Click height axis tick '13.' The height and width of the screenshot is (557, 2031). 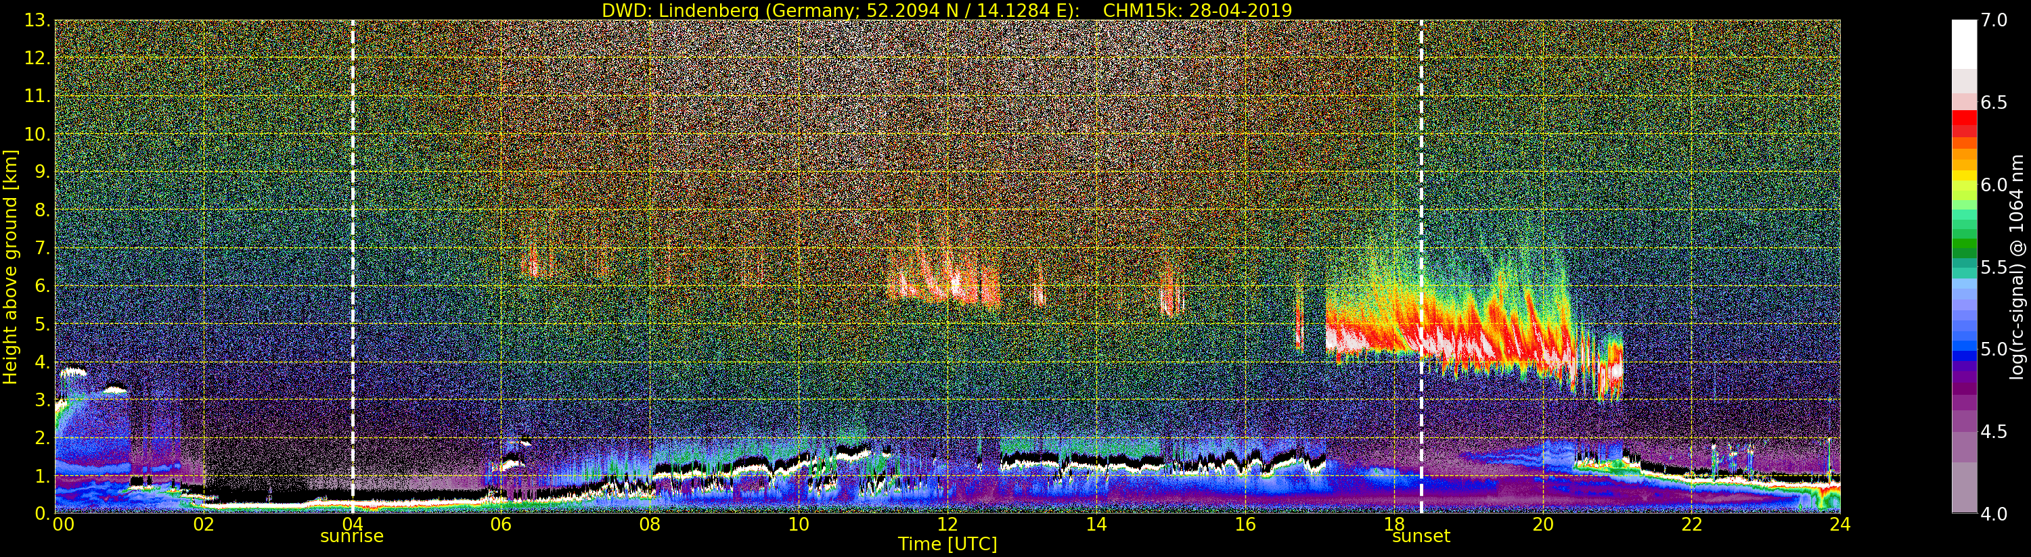37,20
